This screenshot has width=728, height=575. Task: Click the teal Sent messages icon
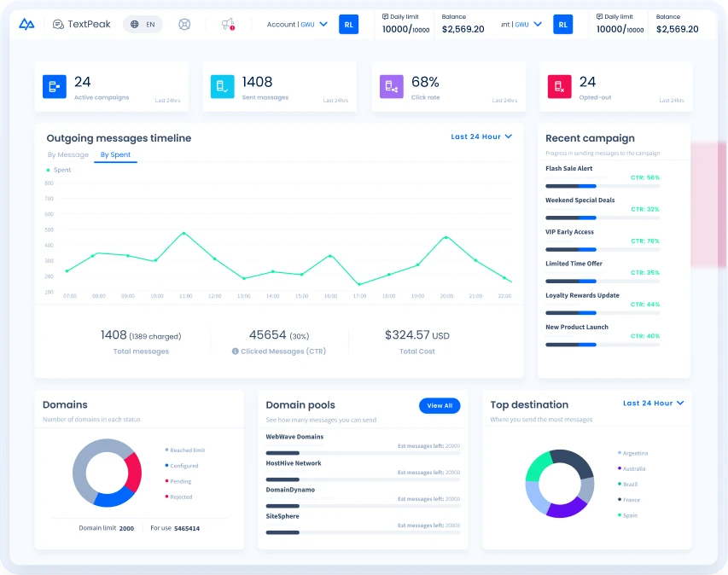(222, 86)
